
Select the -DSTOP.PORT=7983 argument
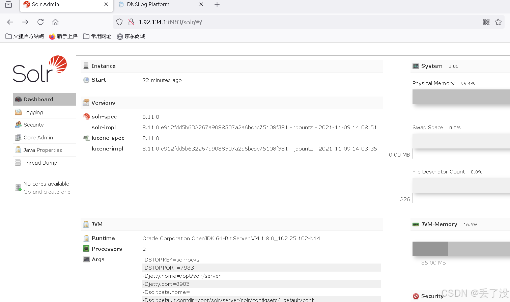168,268
